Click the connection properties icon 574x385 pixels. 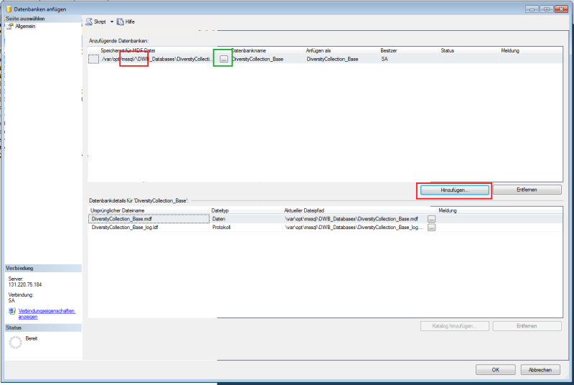pyautogui.click(x=11, y=312)
